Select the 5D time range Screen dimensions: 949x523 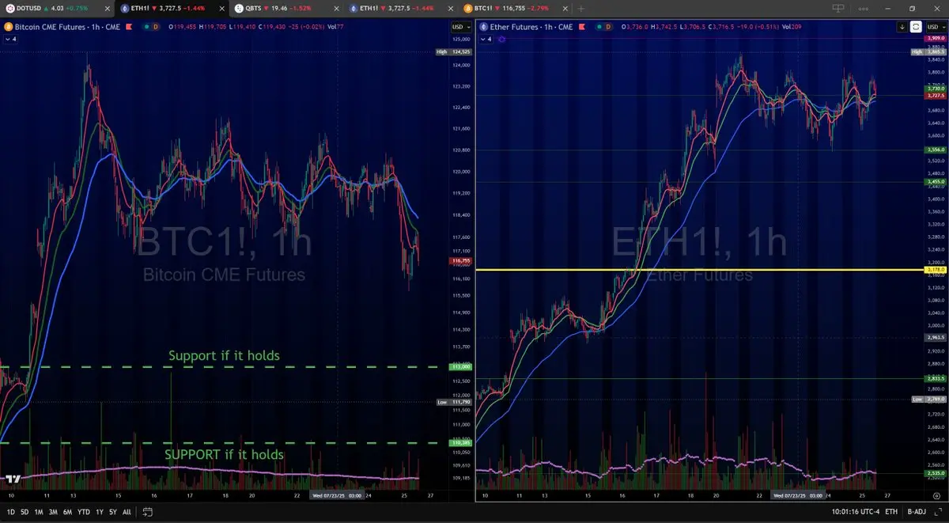click(25, 512)
